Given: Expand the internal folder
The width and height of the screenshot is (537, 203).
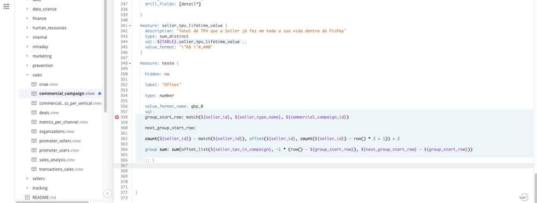Looking at the screenshot, I should [27, 37].
